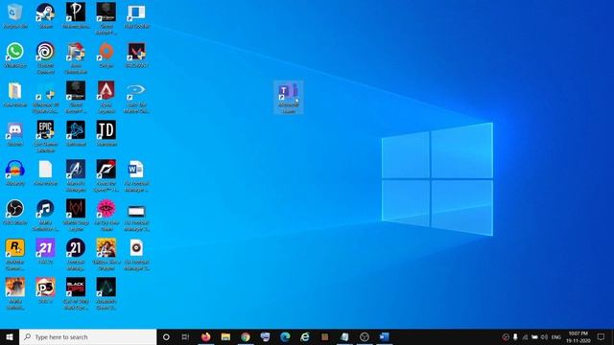Select the Audacity headphones shortcut

(x=15, y=172)
